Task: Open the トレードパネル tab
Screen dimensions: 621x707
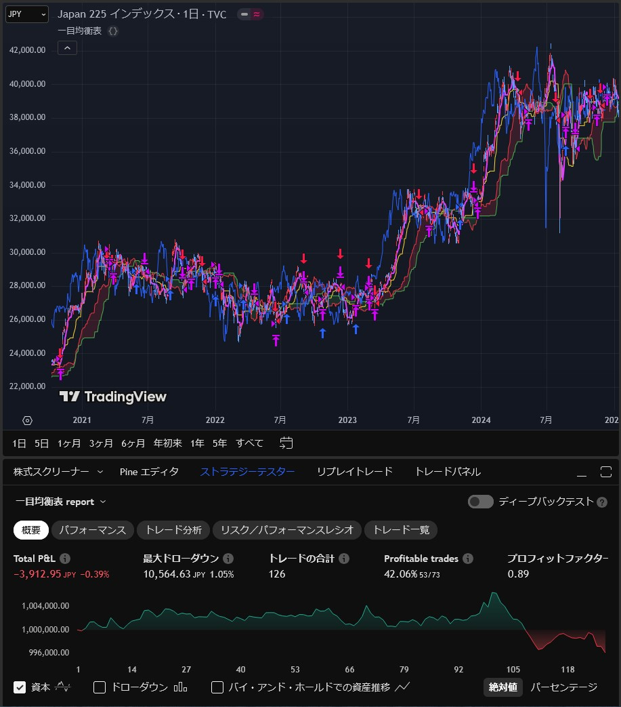Action: 448,472
